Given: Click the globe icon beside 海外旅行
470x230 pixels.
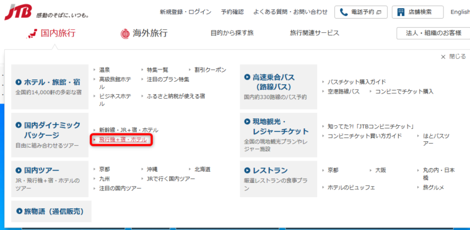Looking at the screenshot, I should (x=125, y=34).
